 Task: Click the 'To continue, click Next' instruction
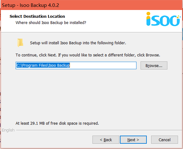[88, 55]
